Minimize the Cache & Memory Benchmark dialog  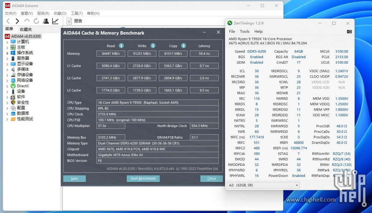point(204,32)
